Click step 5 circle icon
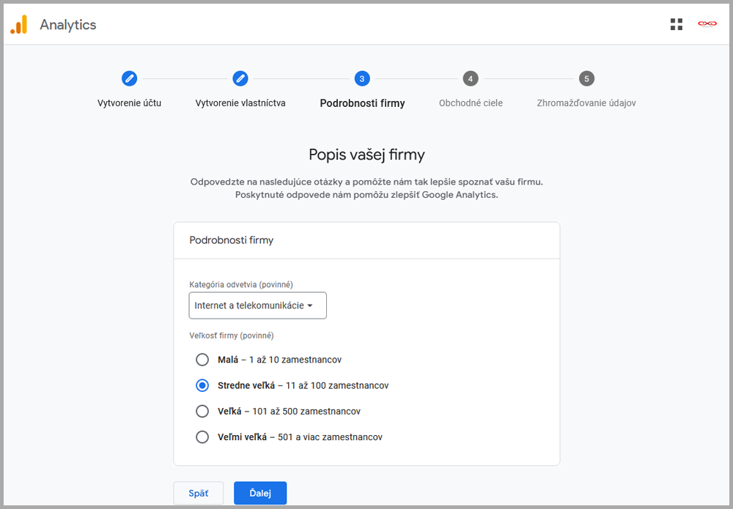Viewport: 733px width, 509px height. pos(586,78)
